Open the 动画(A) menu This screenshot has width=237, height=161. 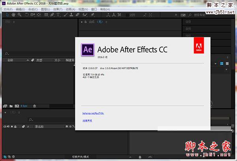click(70, 9)
